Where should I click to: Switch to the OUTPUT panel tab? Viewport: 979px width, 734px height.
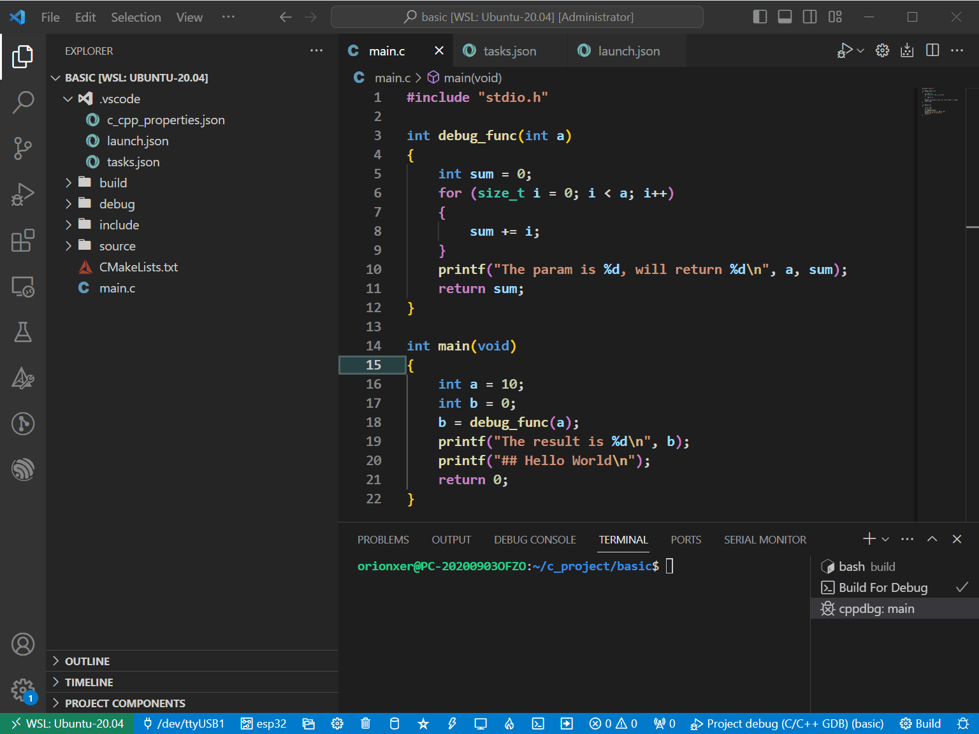(451, 540)
